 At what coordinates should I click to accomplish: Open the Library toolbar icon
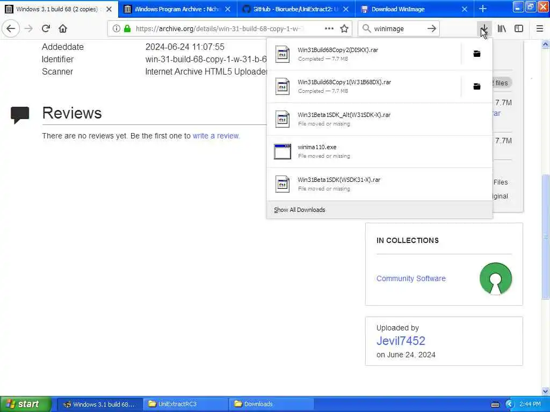coord(502,28)
